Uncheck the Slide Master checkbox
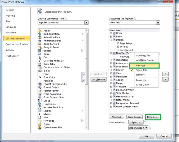Image resolution: width=179 pixels, height=142 pixels. (x=114, y=93)
